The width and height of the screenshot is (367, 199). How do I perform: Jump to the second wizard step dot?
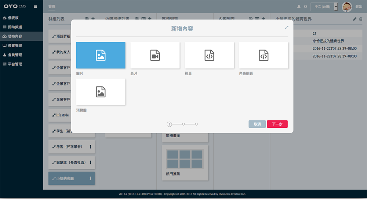183,124
